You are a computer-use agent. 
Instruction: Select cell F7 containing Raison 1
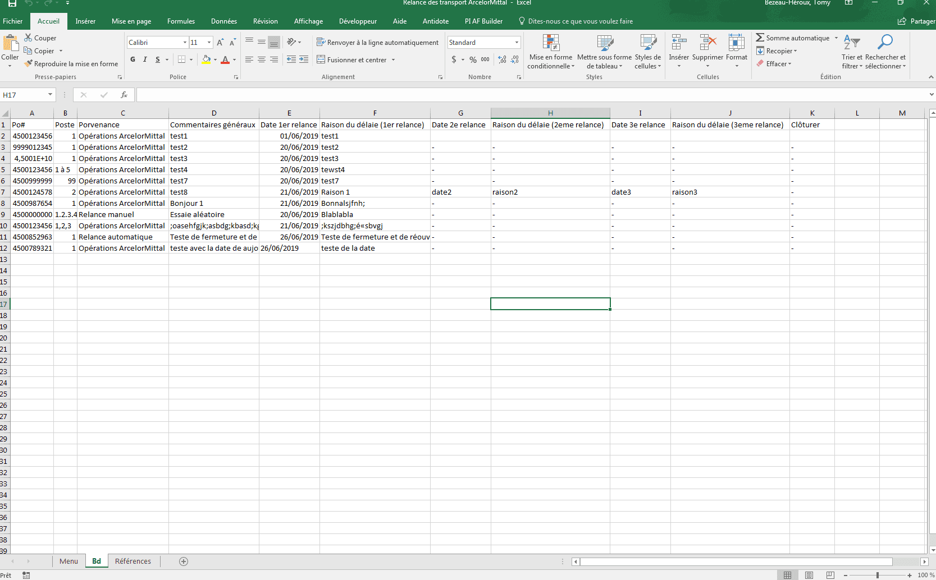[375, 192]
